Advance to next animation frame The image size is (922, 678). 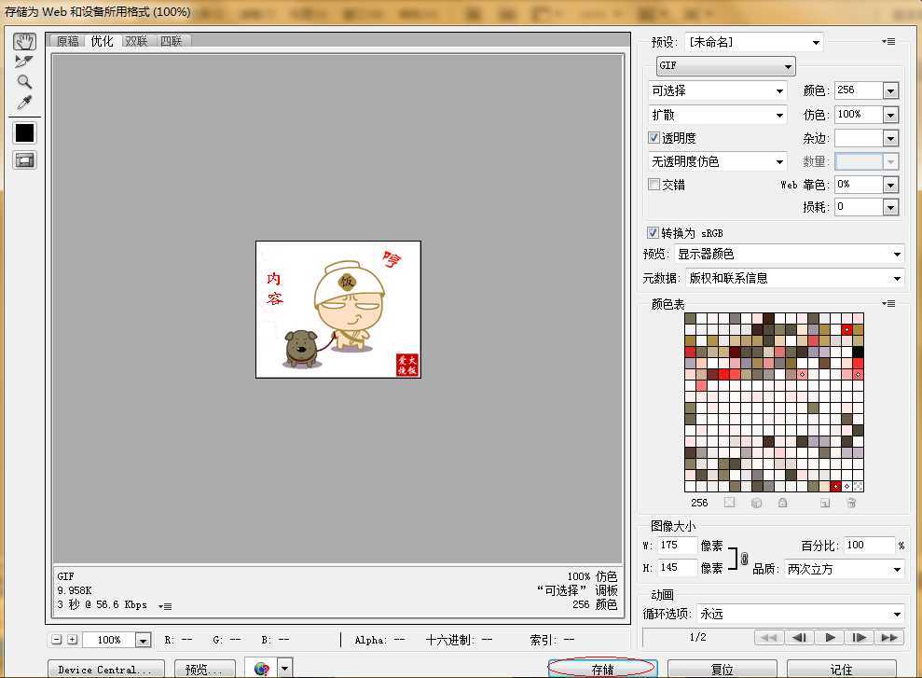click(858, 638)
